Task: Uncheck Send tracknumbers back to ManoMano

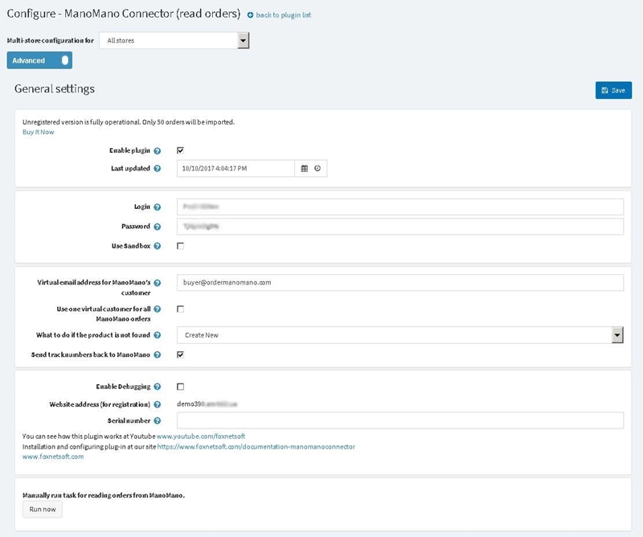Action: (x=180, y=355)
